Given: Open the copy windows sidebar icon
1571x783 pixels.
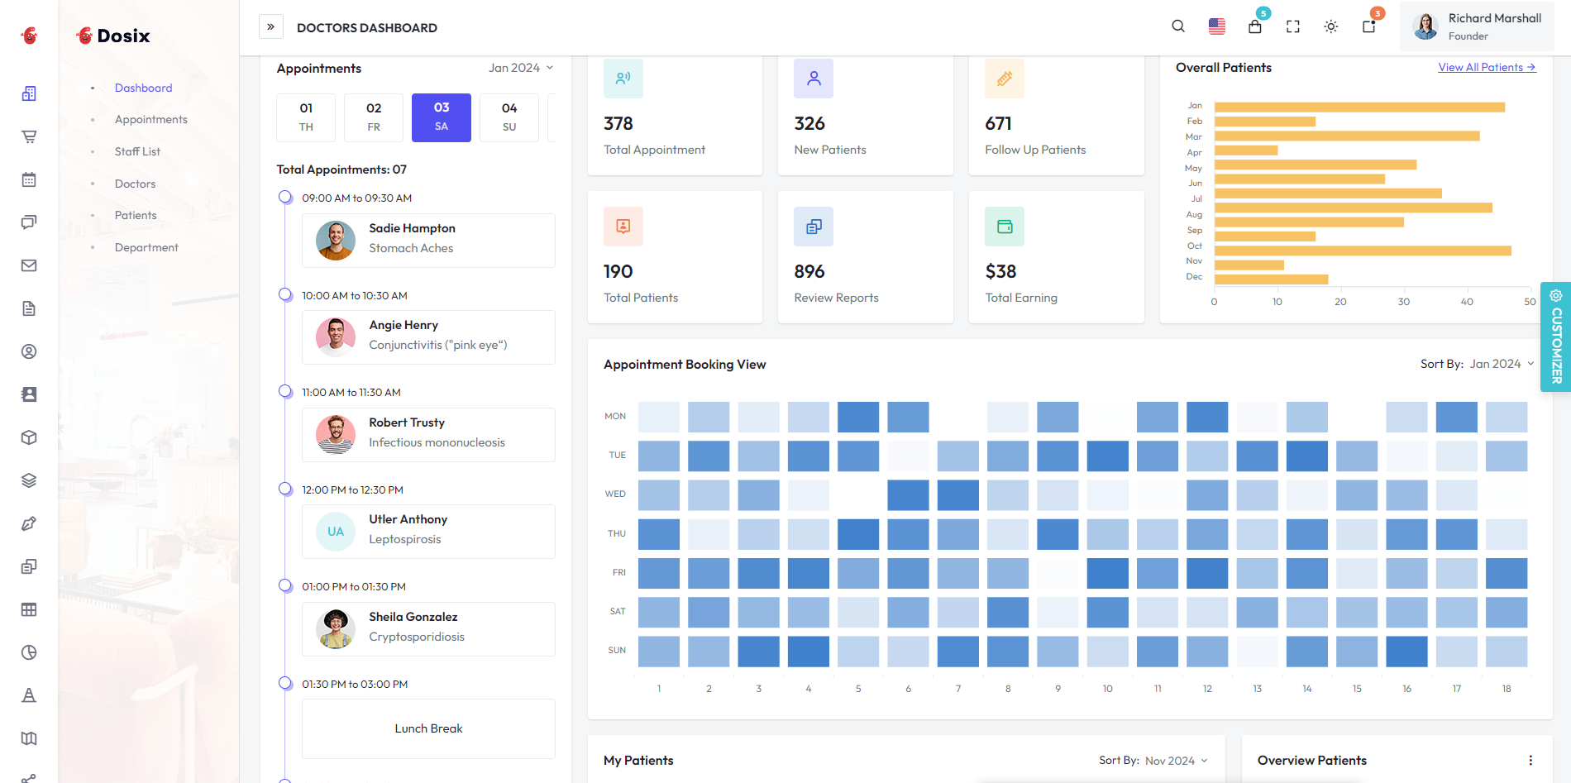Looking at the screenshot, I should click(29, 566).
